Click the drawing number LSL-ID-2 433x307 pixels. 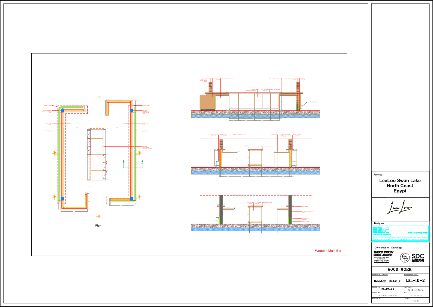tap(415, 280)
